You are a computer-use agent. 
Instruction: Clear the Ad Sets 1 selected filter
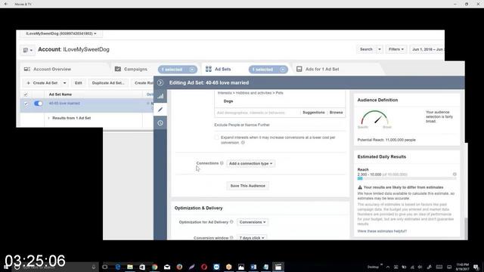283,70
